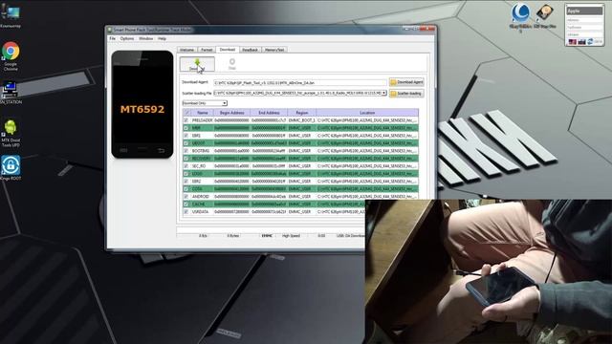Browse for file via Download Agent button
Image resolution: width=612 pixels, height=344 pixels.
406,82
